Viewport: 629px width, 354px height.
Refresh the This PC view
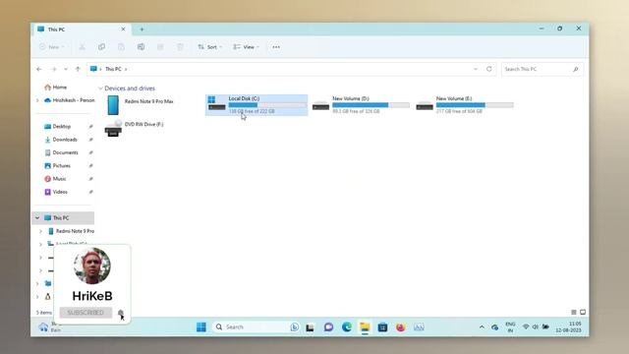tap(489, 69)
